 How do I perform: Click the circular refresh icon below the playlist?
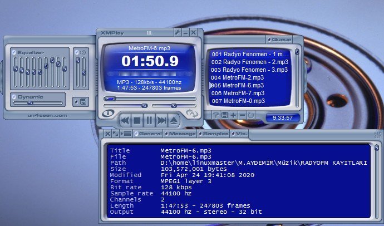coord(251,115)
